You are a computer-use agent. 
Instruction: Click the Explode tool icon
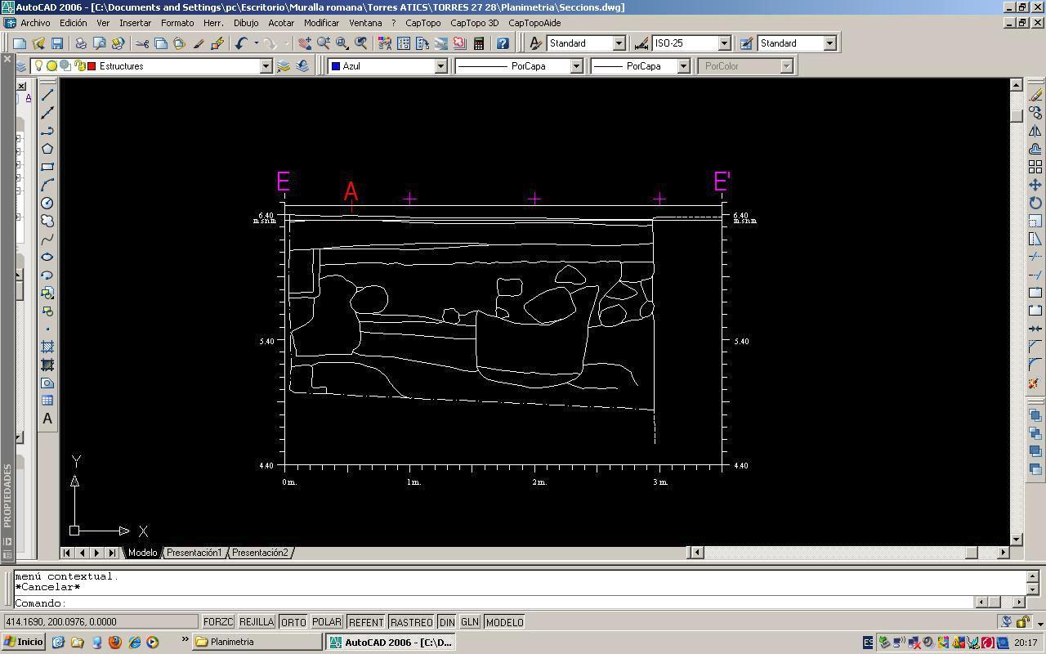[1035, 383]
